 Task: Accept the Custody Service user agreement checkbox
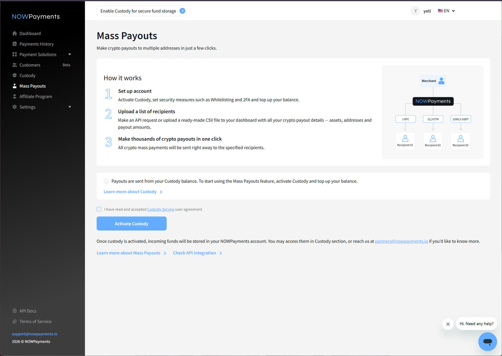pos(99,209)
